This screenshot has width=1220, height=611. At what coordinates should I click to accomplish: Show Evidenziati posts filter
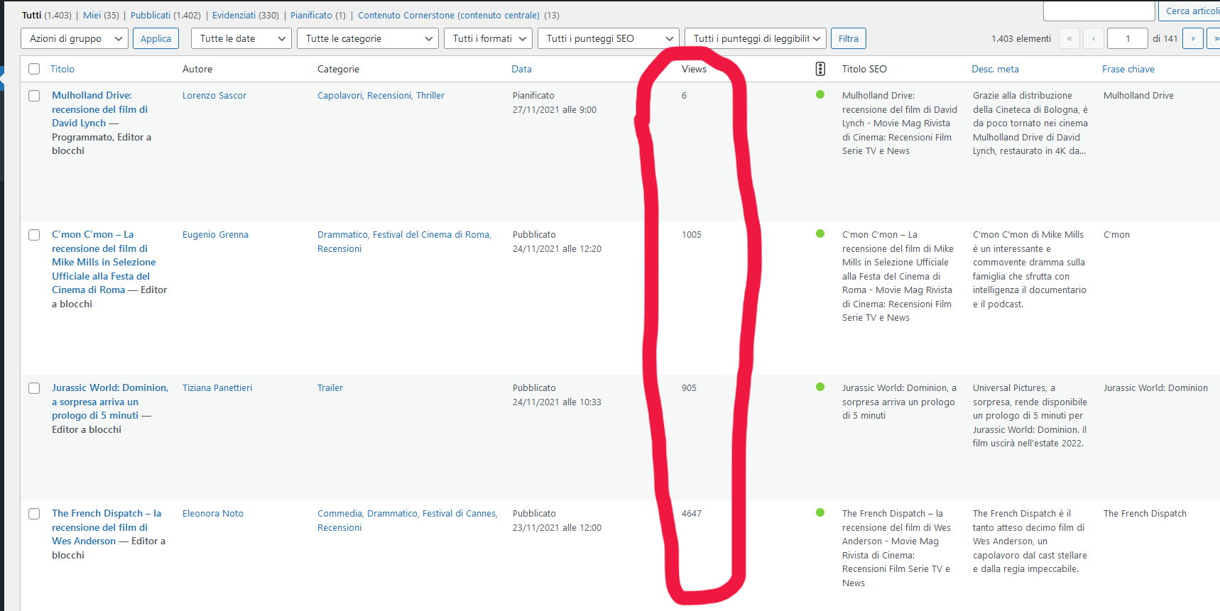click(x=246, y=15)
